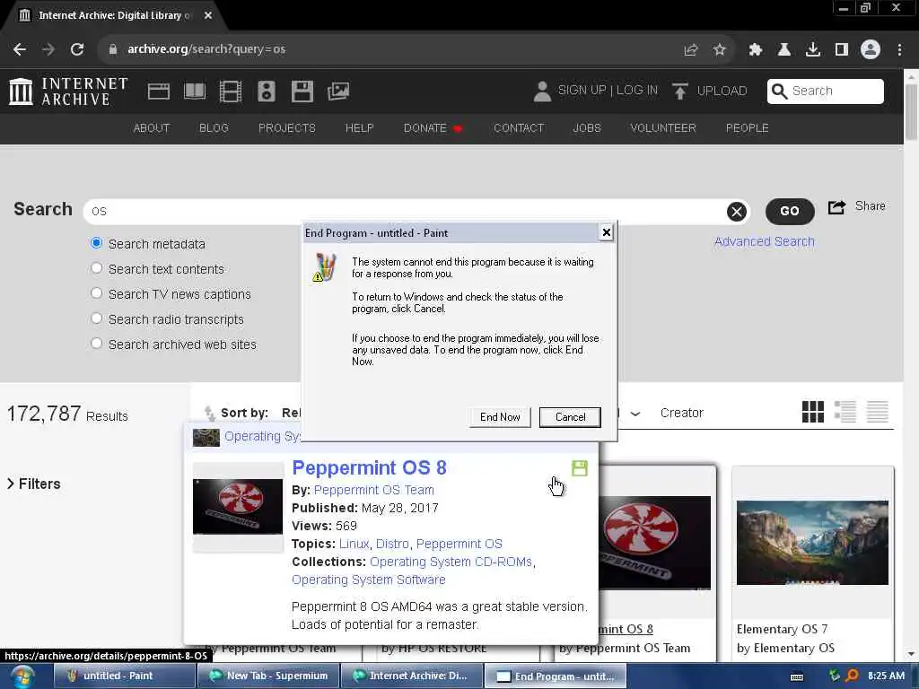Open the Internet Archive home logo

(68, 92)
